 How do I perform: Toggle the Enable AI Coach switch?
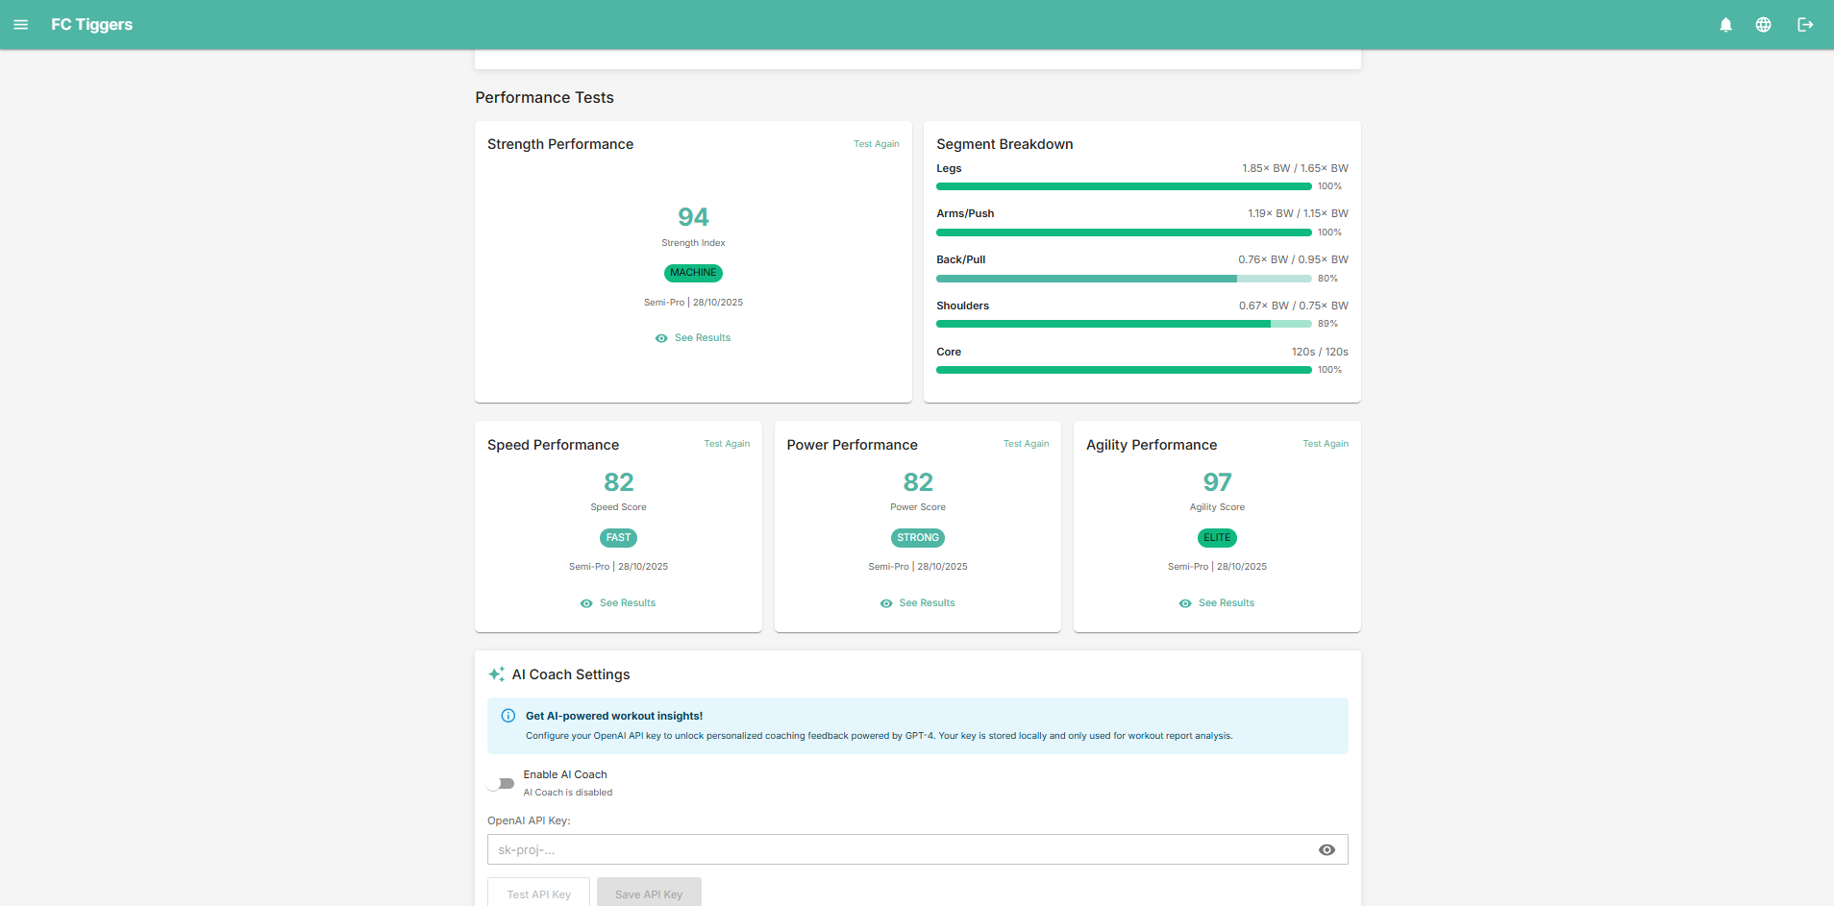501,783
